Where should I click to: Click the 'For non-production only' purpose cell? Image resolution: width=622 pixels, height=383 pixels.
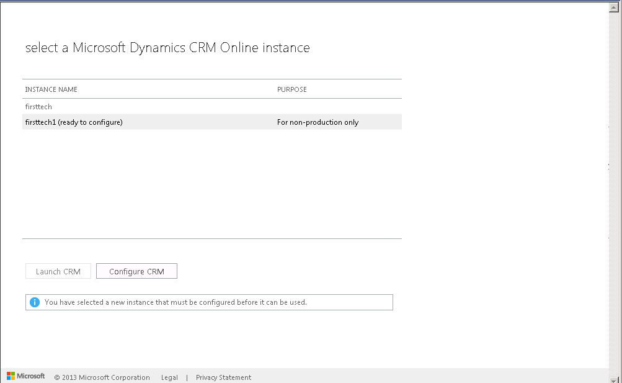[318, 122]
